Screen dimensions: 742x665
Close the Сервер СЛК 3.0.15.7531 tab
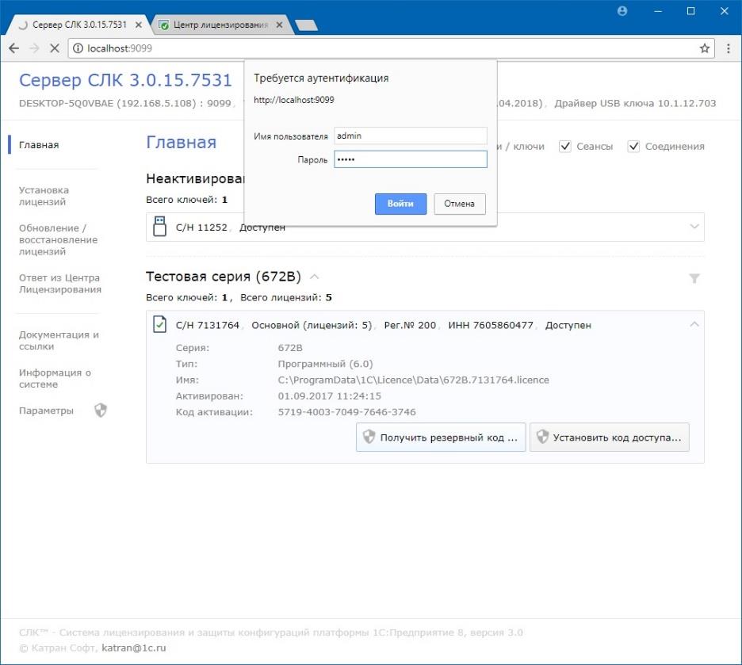pos(139,25)
